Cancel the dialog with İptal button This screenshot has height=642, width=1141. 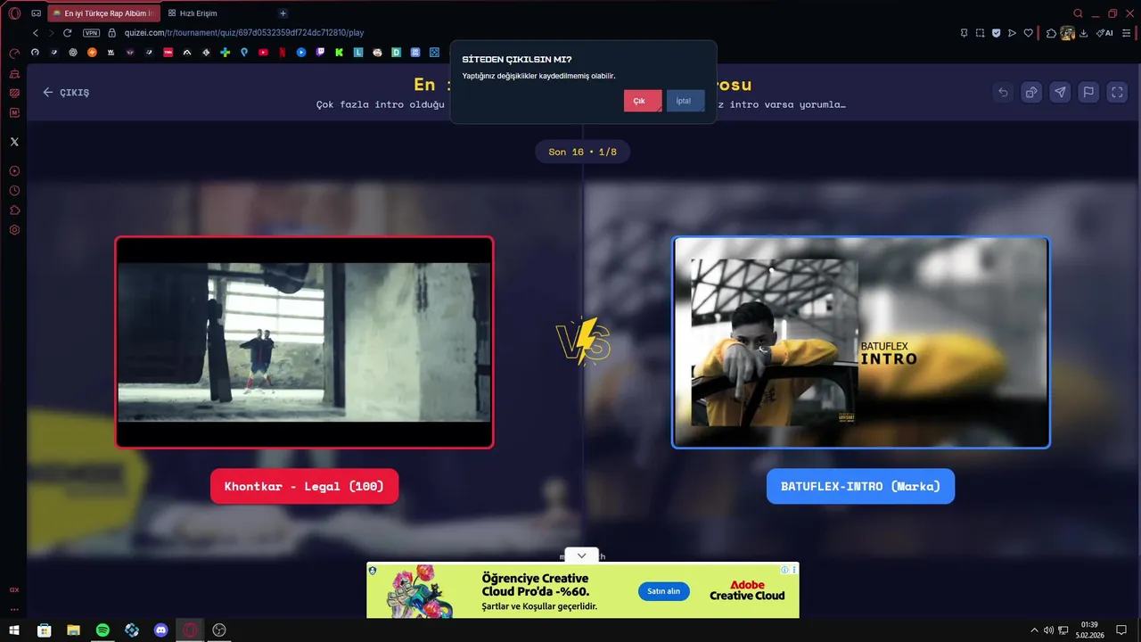(685, 101)
